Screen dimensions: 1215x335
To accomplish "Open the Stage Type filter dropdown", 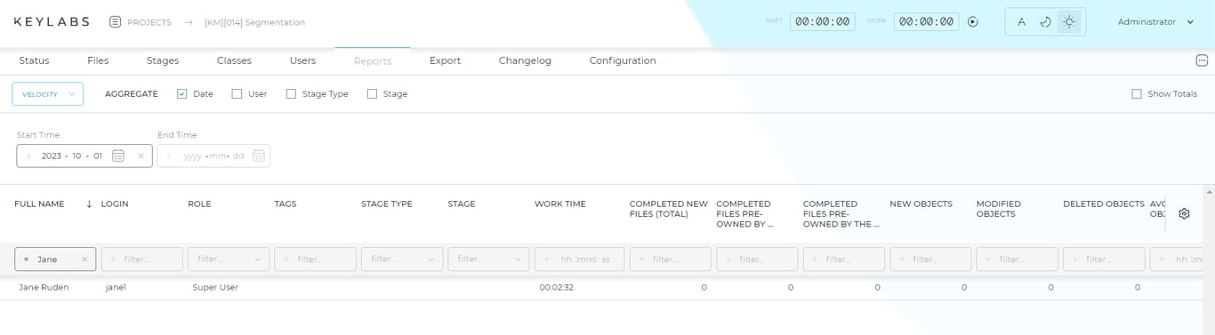I will (x=402, y=259).
